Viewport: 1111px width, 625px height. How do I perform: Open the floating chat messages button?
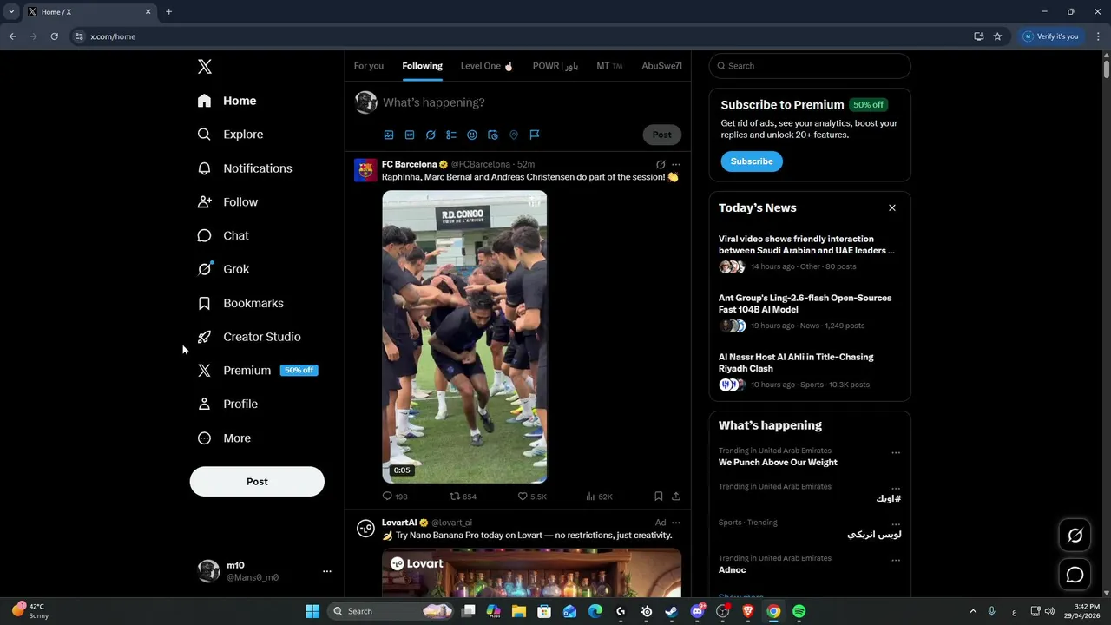[1075, 575]
